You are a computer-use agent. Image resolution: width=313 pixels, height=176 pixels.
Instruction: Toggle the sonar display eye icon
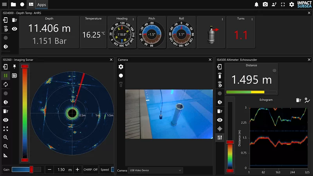5,120
